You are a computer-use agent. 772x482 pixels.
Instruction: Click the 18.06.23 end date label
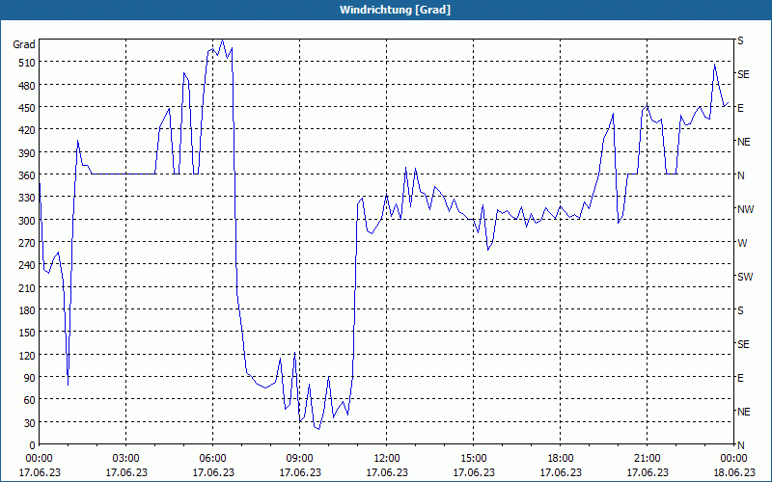click(x=734, y=472)
